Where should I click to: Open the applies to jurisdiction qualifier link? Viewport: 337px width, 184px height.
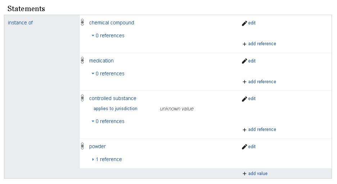(115, 109)
